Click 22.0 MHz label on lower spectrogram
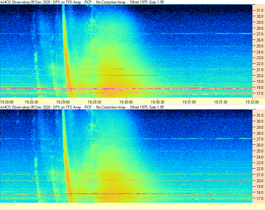Image resolution: width=265 pixels, height=210 pixels. (260, 169)
